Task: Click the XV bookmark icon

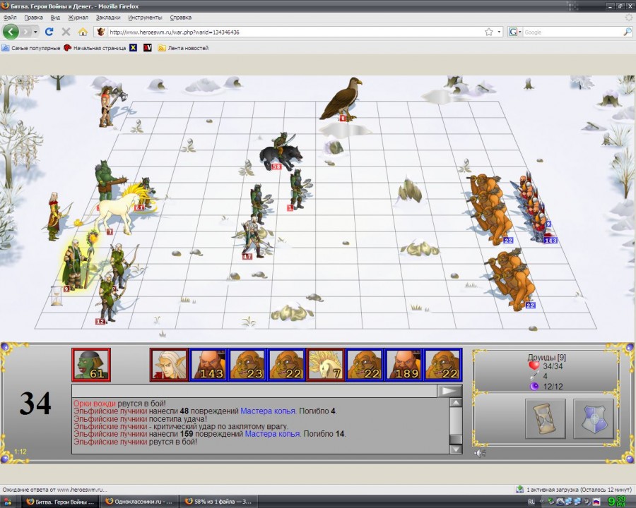Action: [148, 48]
